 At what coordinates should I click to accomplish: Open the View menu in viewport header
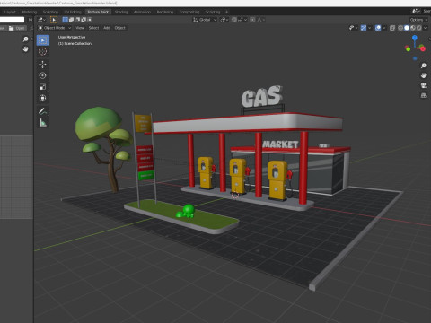(x=80, y=28)
